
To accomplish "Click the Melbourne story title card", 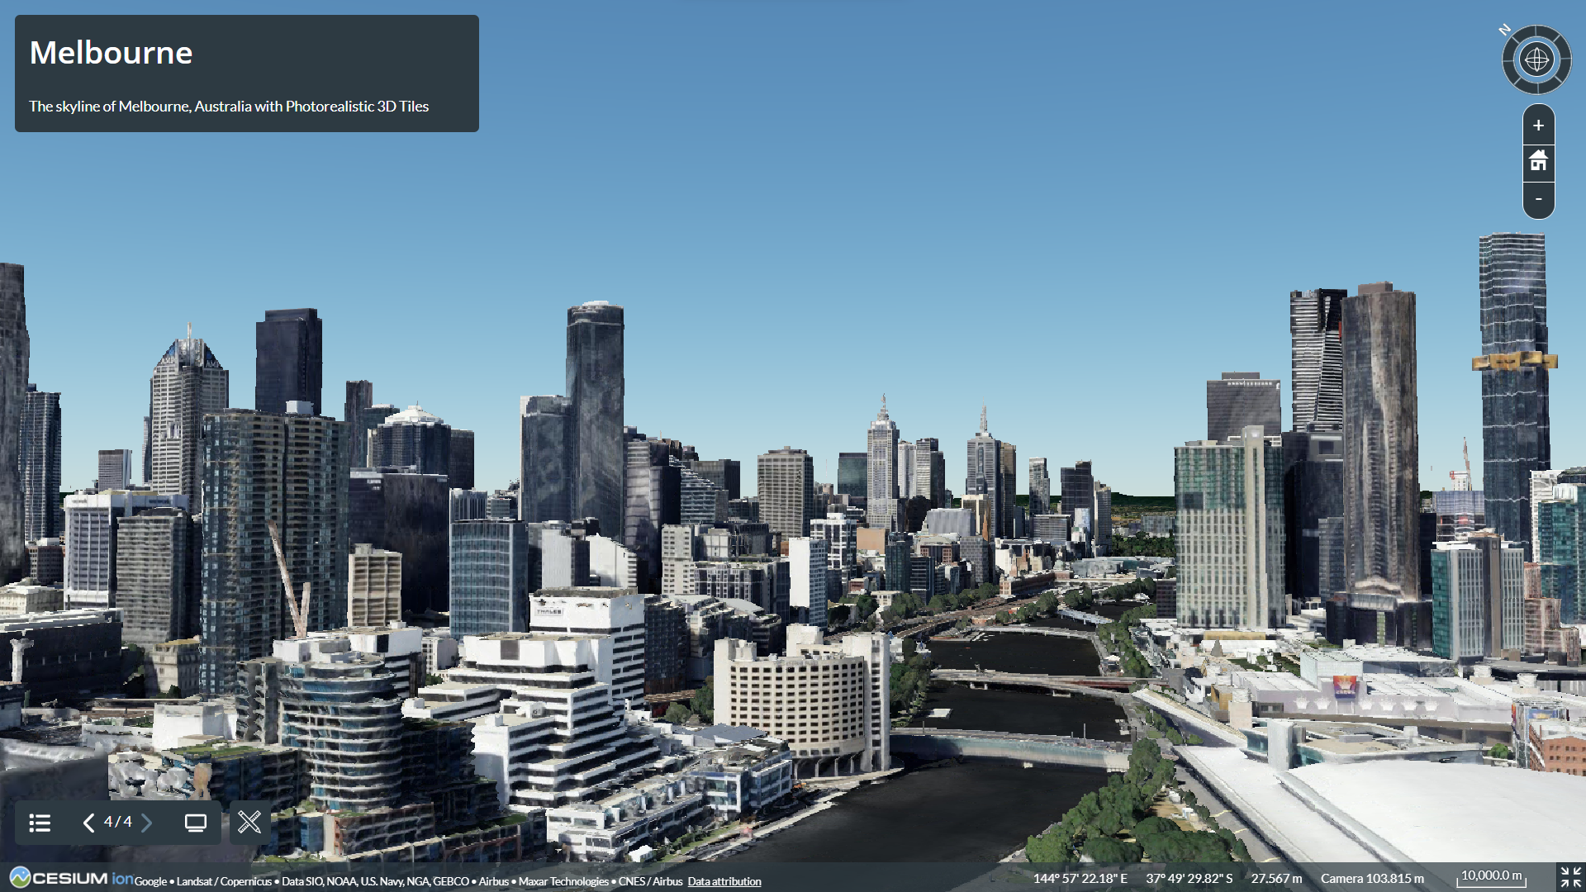I will pos(245,74).
